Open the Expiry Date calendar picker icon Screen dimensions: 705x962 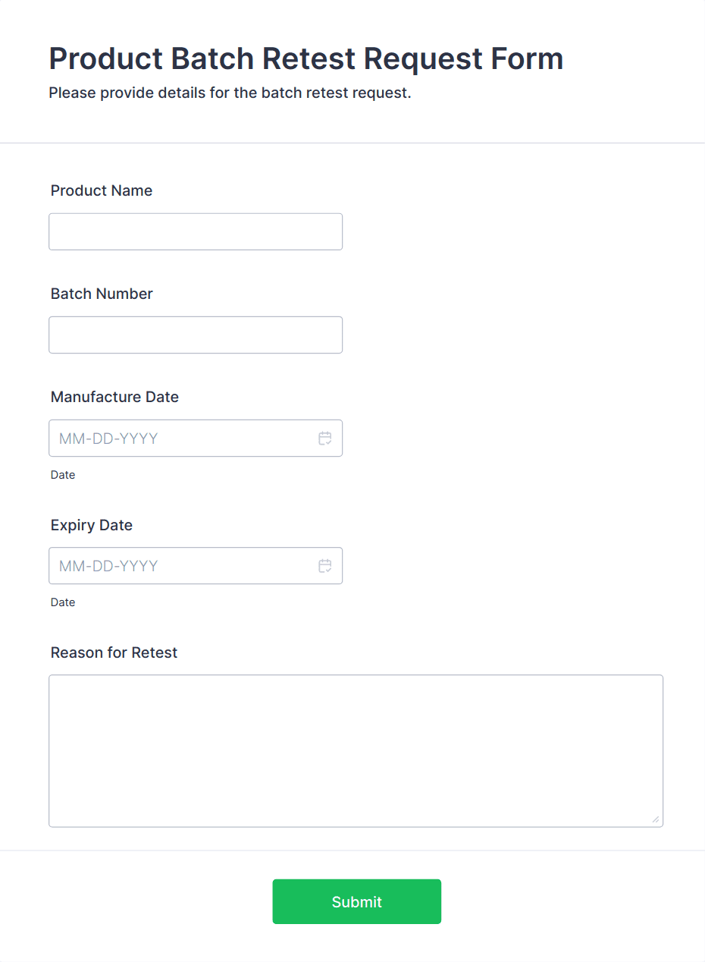coord(325,566)
